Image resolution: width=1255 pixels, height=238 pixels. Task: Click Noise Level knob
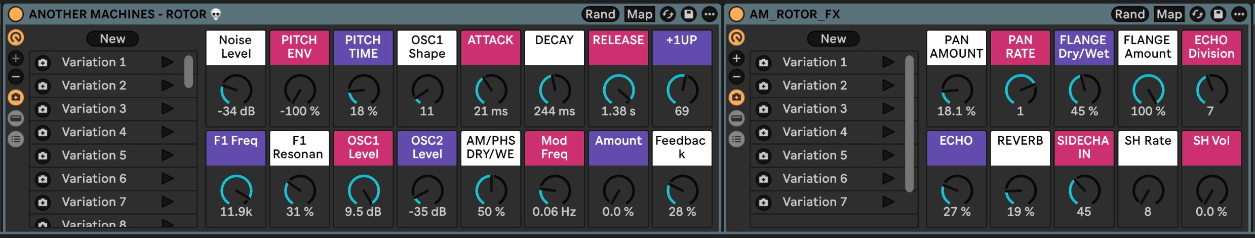click(x=236, y=90)
